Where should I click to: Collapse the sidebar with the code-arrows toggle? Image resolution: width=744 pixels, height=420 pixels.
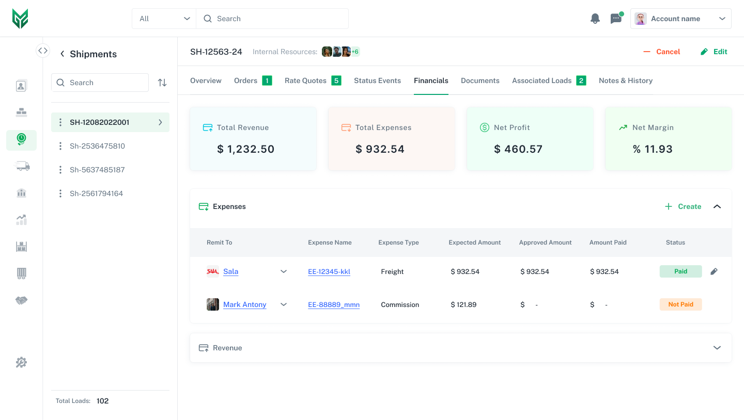[43, 51]
